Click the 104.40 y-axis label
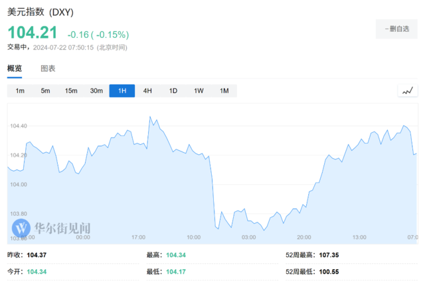This screenshot has height=283, width=425. [x=19, y=126]
